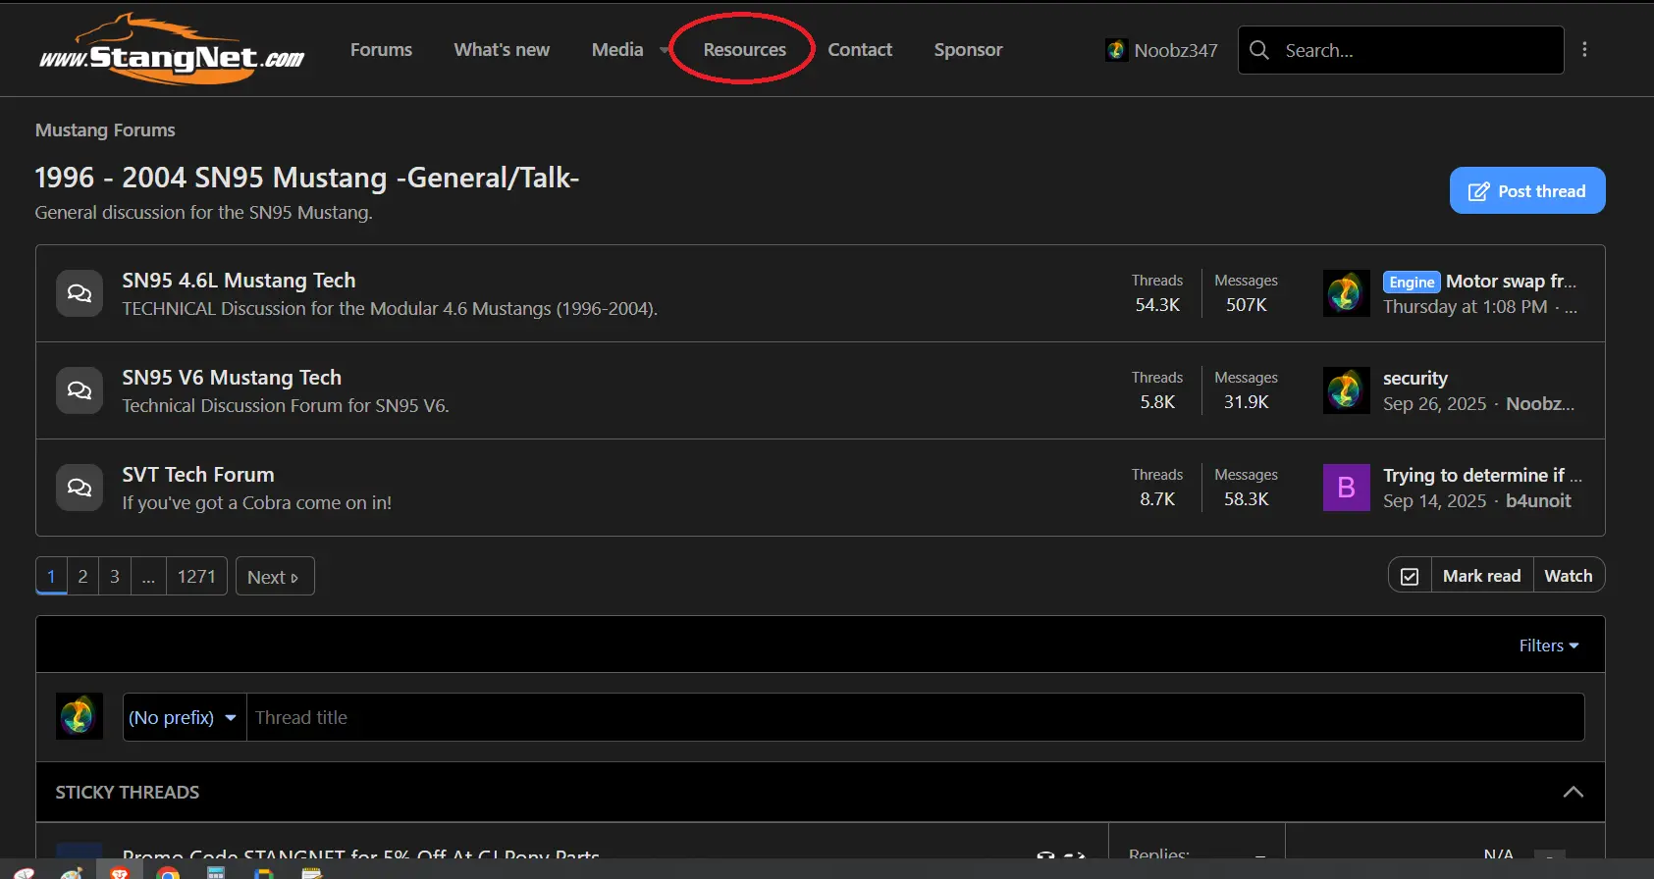Select the Engine prefix label
This screenshot has height=879, width=1654.
point(1412,283)
